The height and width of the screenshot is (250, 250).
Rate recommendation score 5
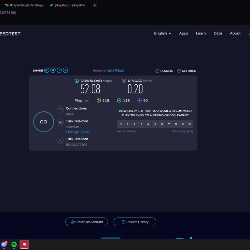click(x=155, y=124)
